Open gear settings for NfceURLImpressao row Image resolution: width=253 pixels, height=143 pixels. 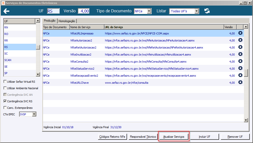tap(240, 33)
